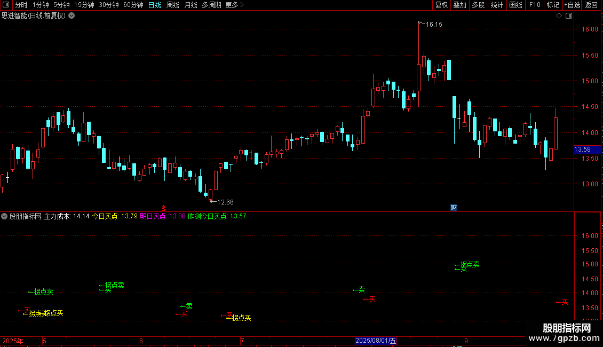This screenshot has width=603, height=347.
Task: Click the 思进智能(日线.前复权) chart title
Action: 34,16
